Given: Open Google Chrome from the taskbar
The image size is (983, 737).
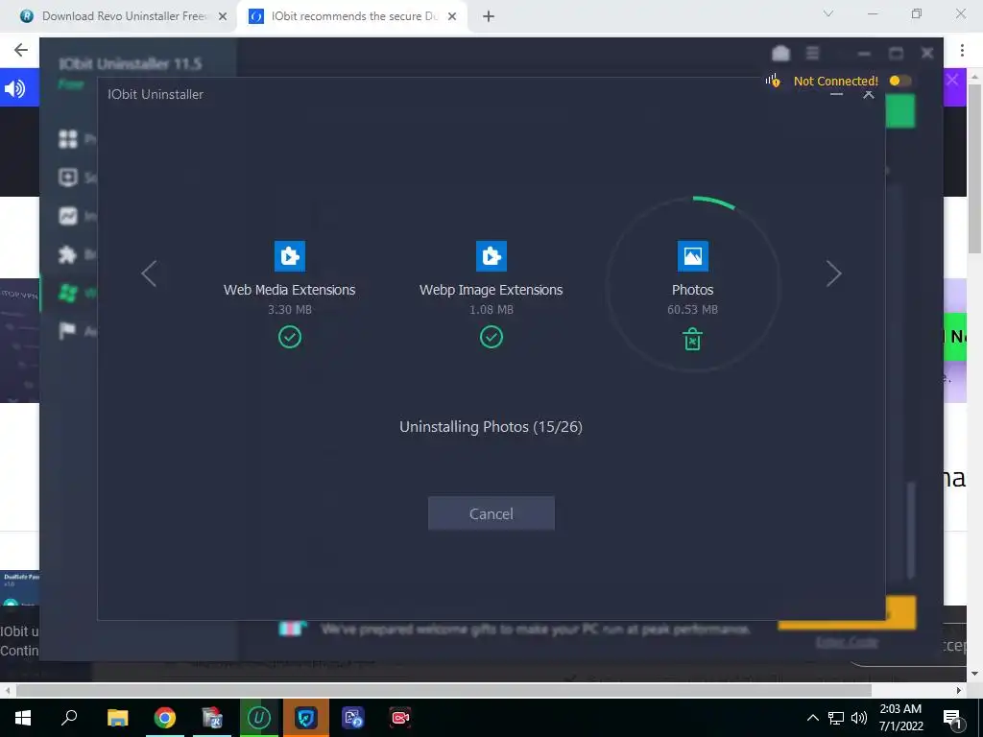Looking at the screenshot, I should [165, 718].
